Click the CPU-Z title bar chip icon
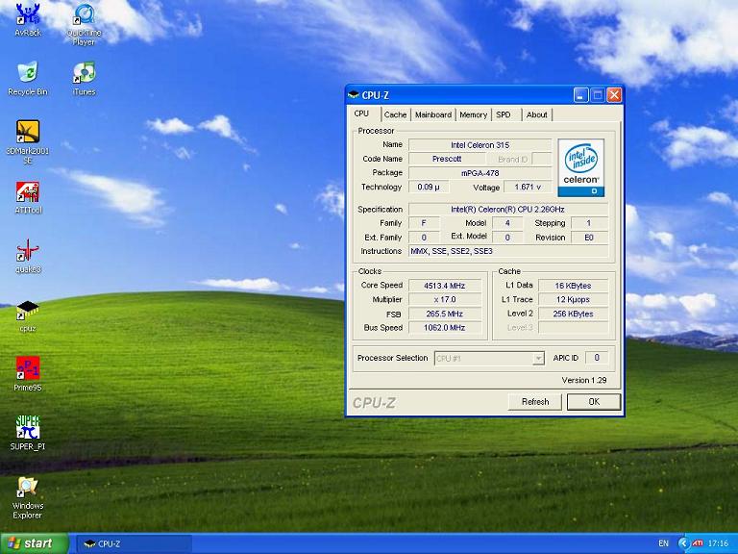The height and width of the screenshot is (554, 738). (353, 95)
